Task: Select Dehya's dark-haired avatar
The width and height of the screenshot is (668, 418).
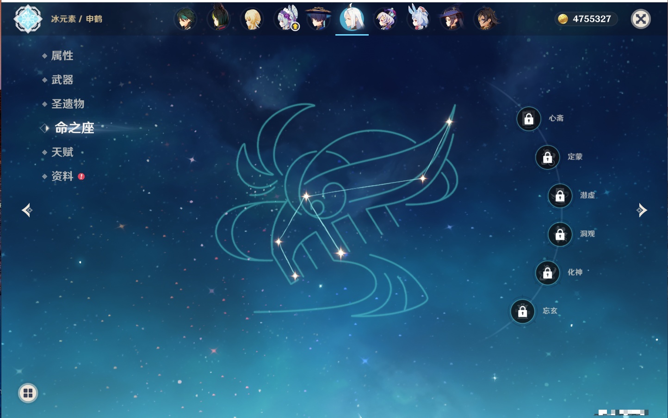Action: click(486, 19)
